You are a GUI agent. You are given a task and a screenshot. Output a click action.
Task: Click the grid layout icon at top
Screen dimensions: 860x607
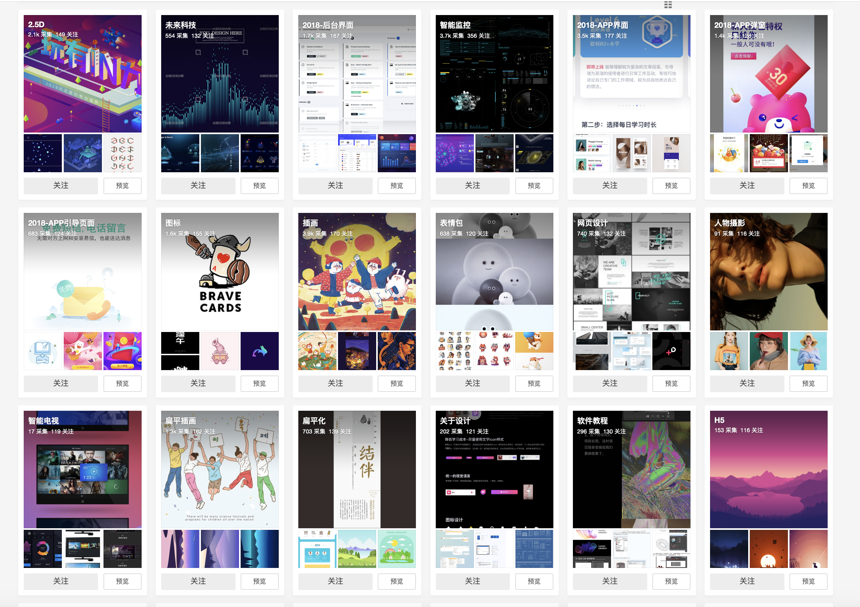coord(668,5)
